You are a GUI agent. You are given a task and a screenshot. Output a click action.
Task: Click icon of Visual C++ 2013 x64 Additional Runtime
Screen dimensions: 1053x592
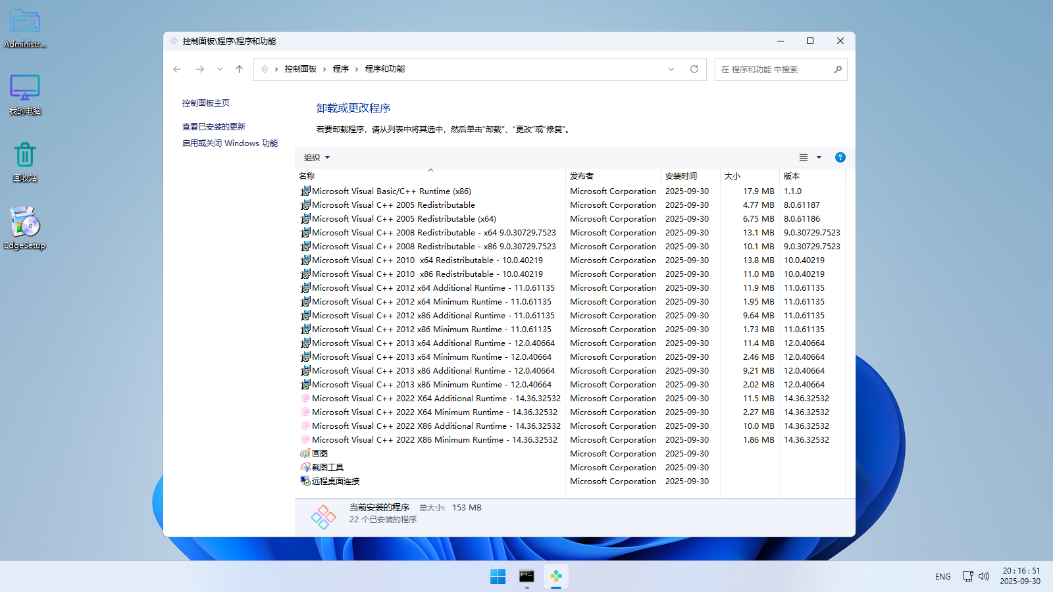[305, 343]
